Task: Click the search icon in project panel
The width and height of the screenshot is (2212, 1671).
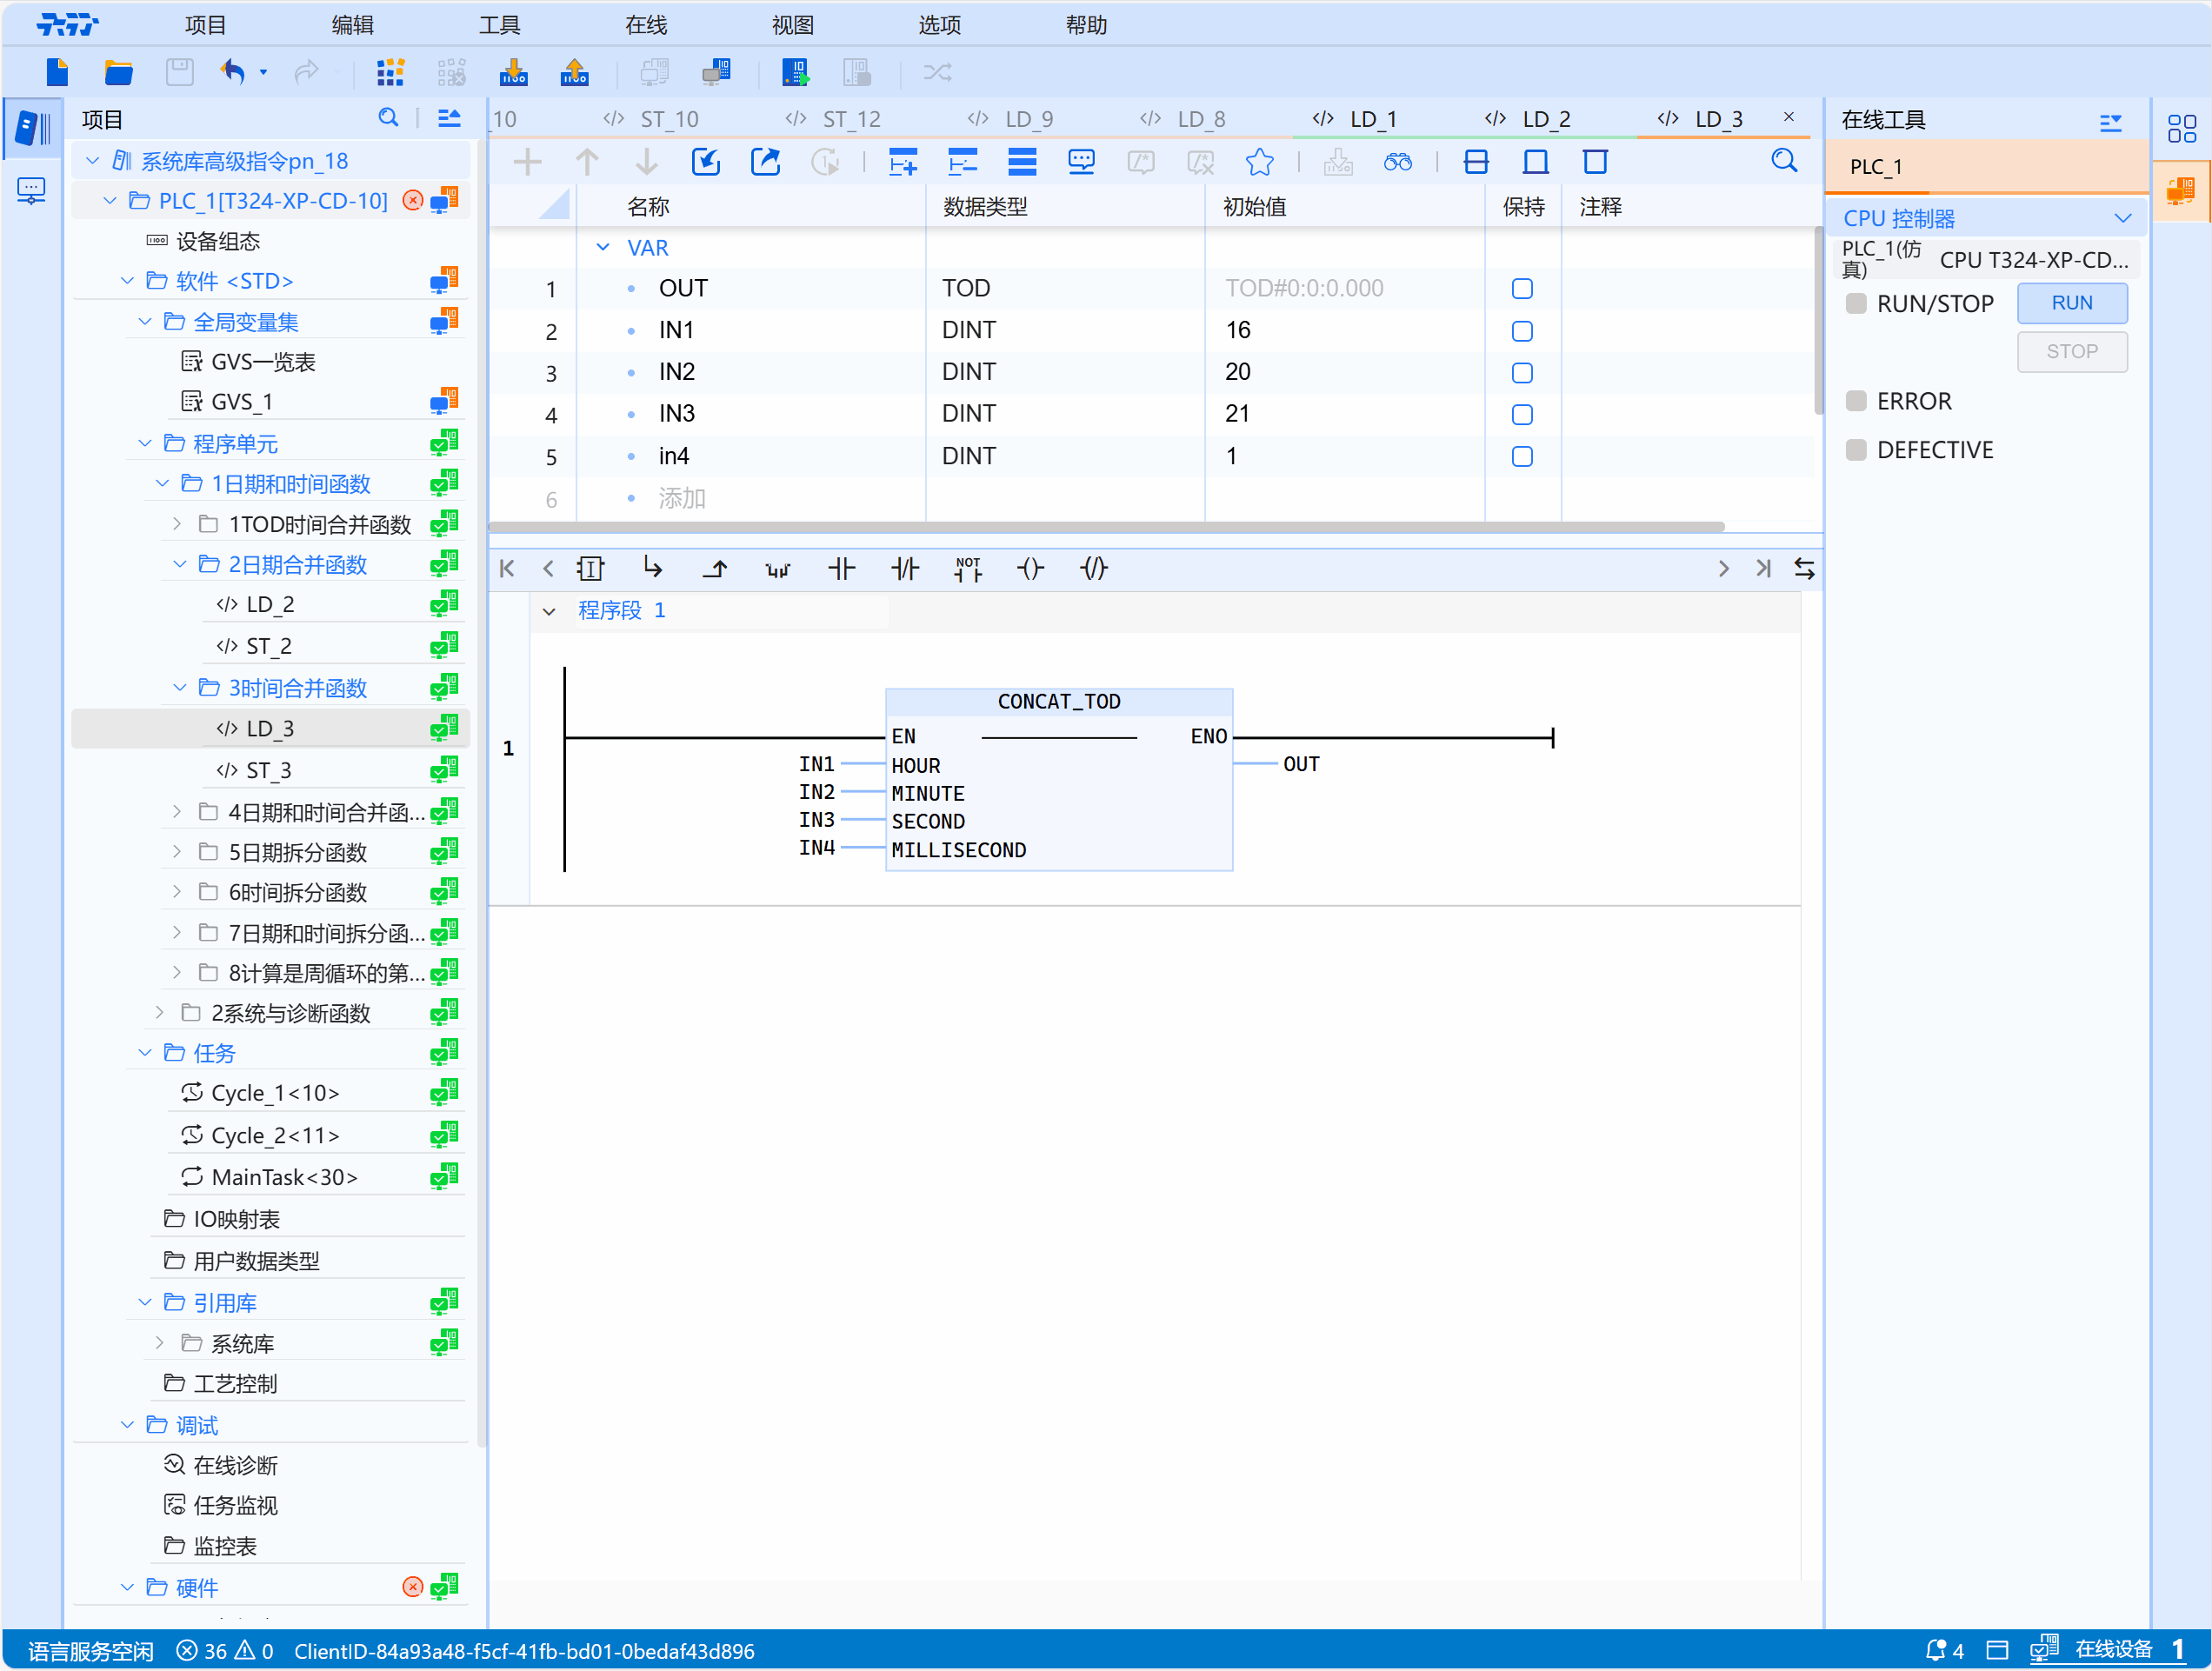Action: (388, 118)
